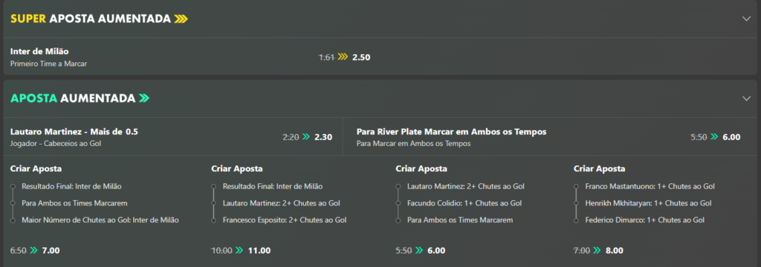Select Lautaro Martinez Mais de 0.5 odds 2.30

tap(323, 137)
